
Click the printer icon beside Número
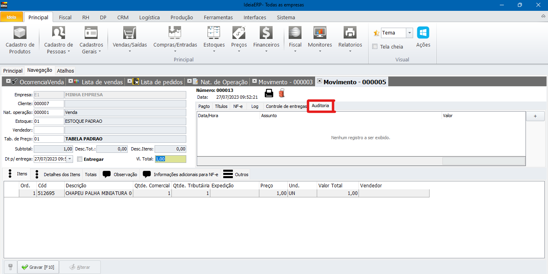pyautogui.click(x=269, y=93)
